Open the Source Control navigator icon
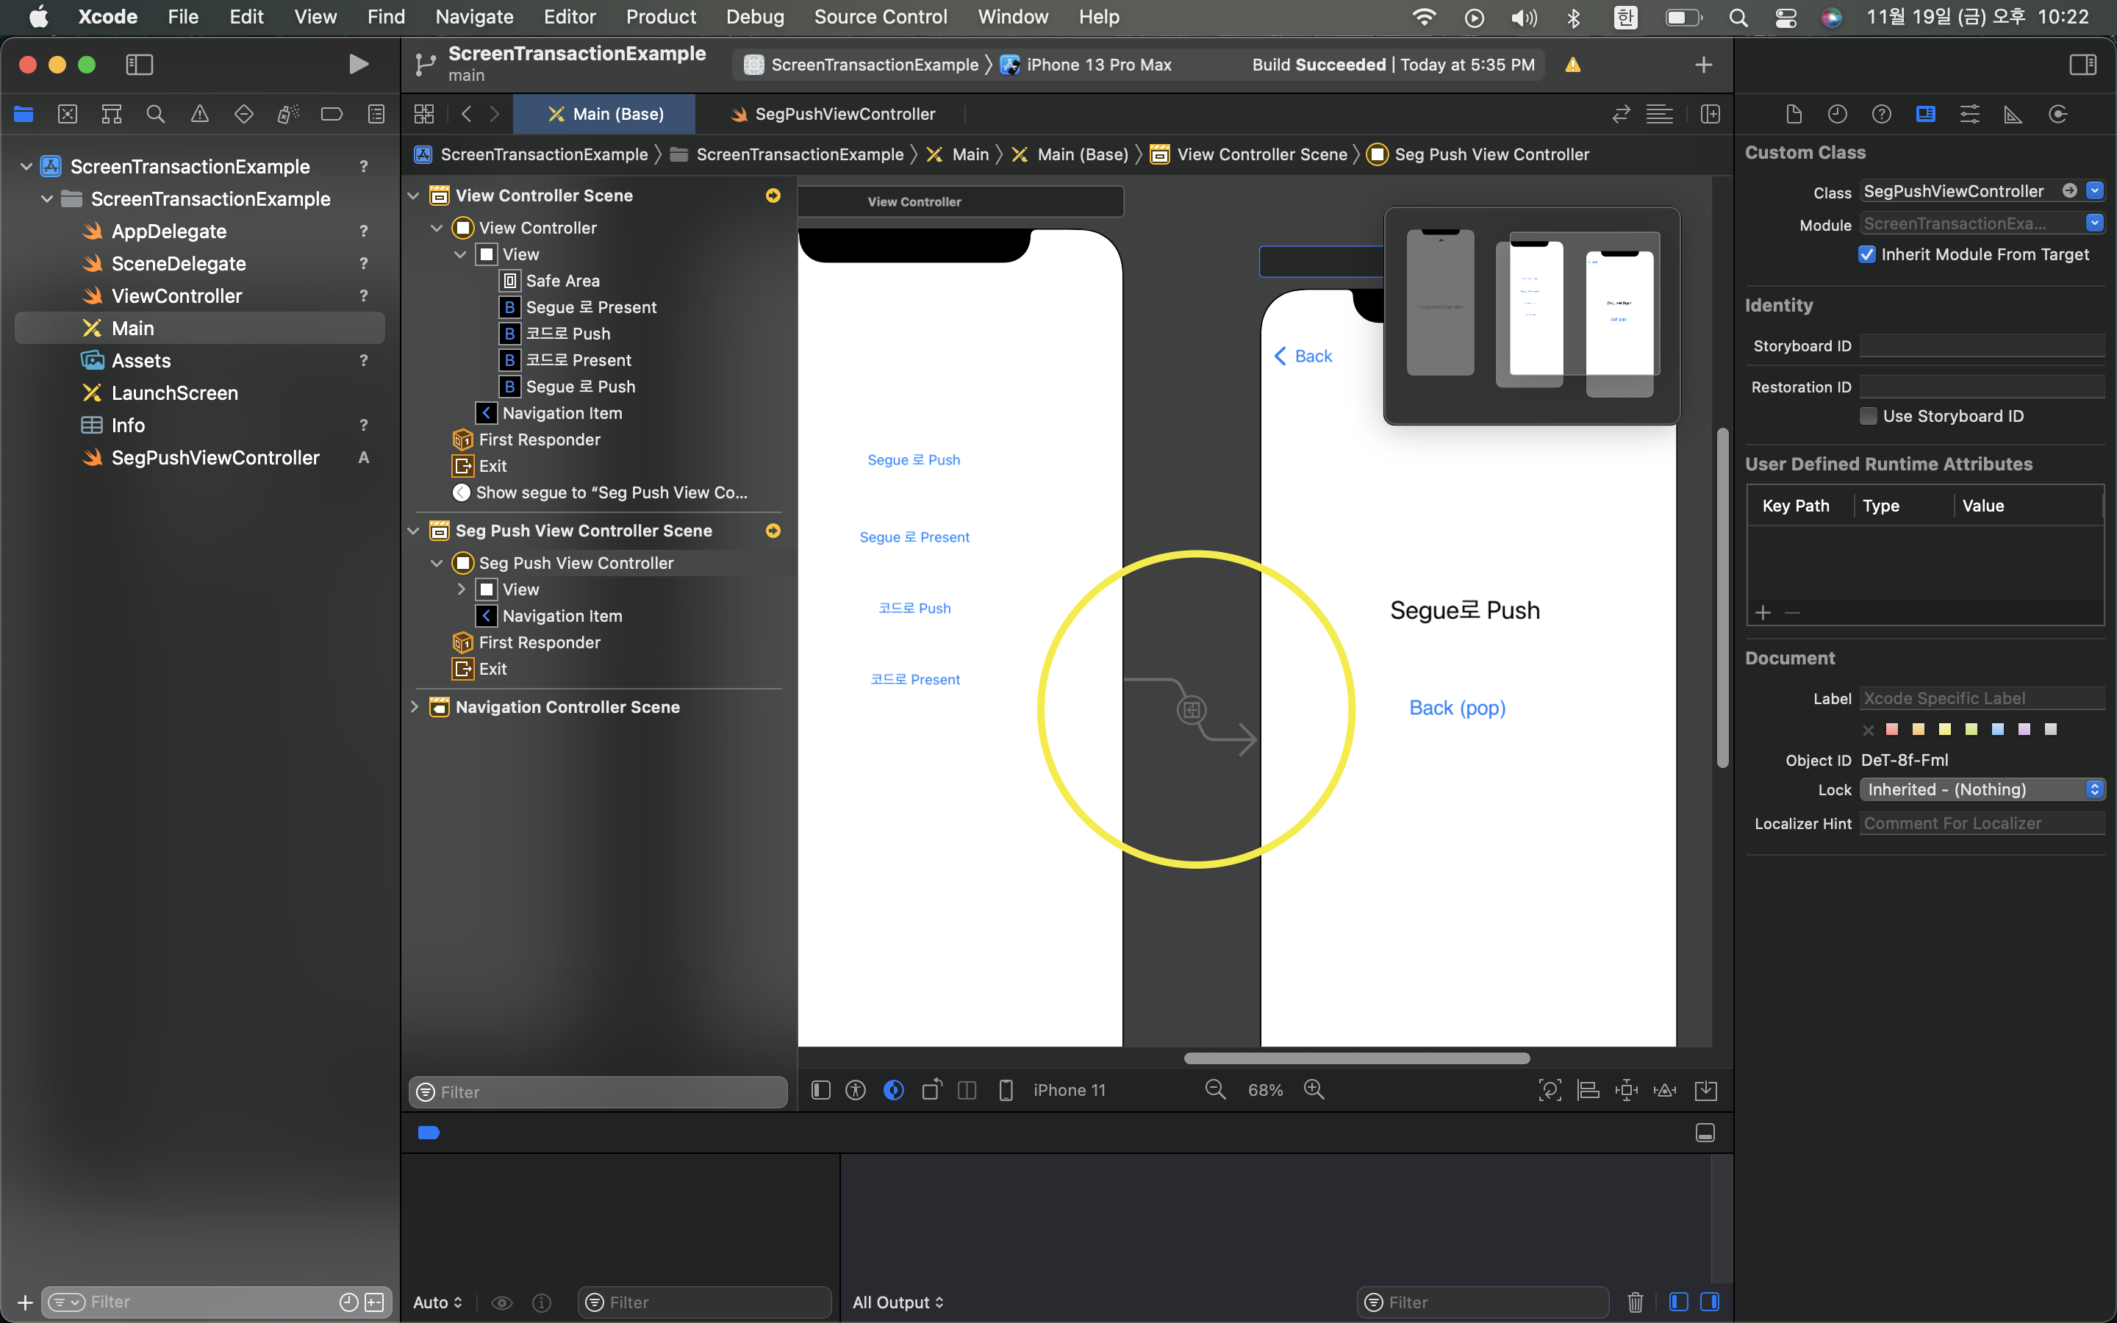Screen dimensions: 2117x1323 pos(68,114)
